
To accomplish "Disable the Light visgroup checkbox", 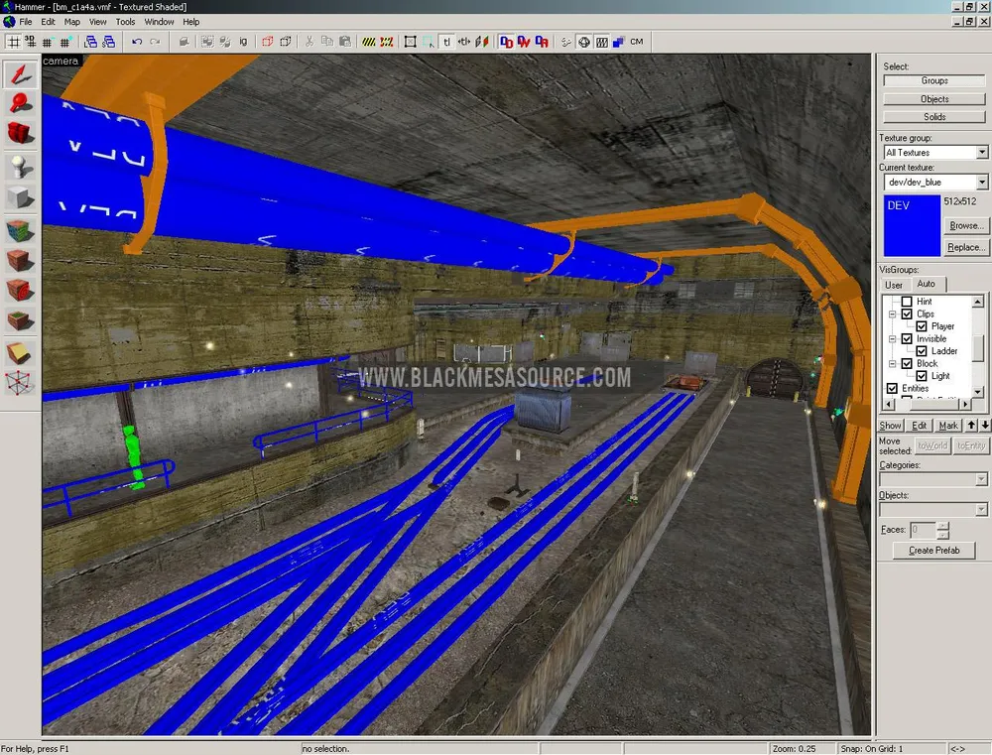I will point(922,376).
